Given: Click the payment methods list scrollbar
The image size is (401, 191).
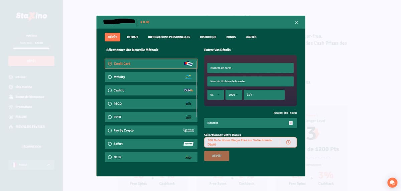Looking at the screenshot, I should click(197, 87).
